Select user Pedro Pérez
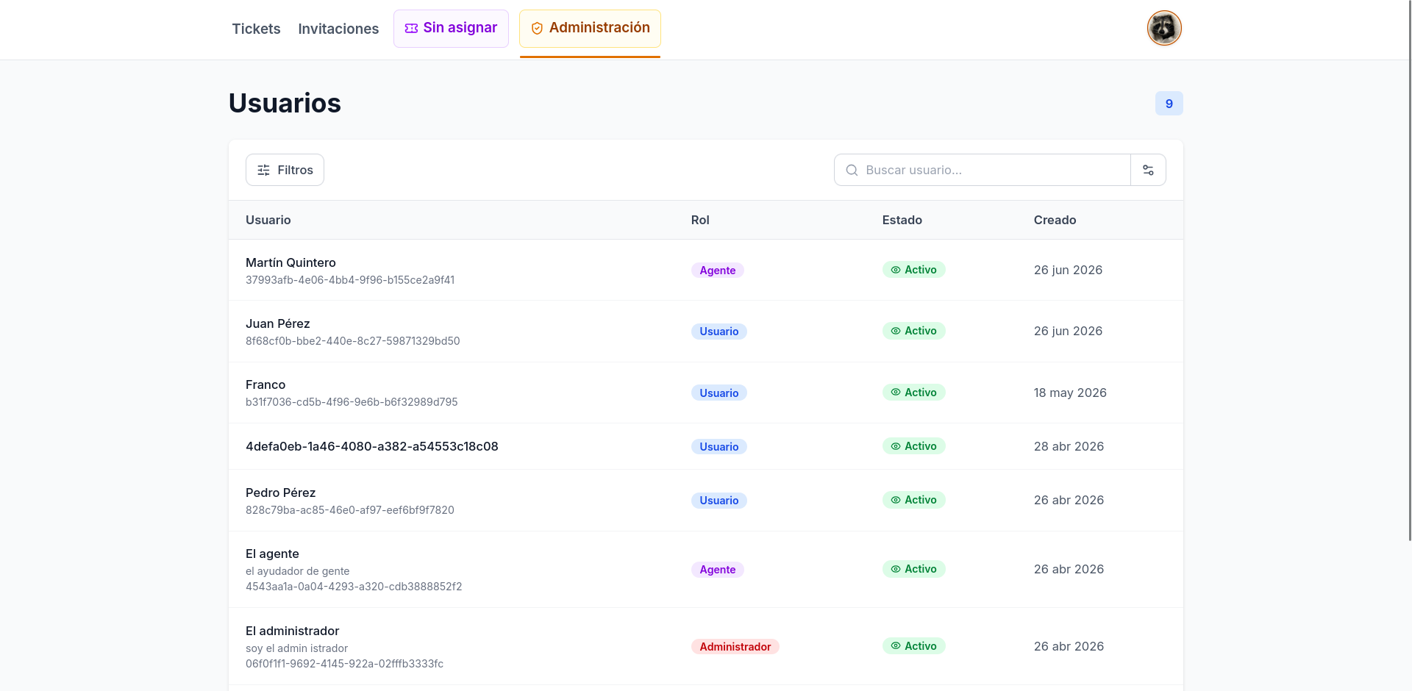This screenshot has height=691, width=1412. tap(280, 493)
